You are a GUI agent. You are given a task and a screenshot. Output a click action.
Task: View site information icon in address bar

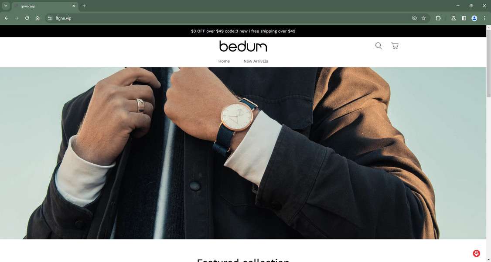pos(49,18)
